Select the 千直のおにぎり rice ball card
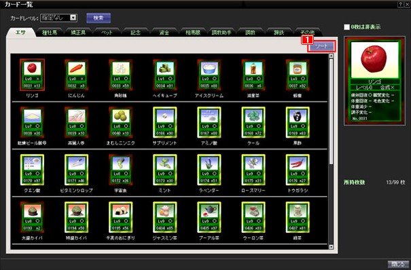The width and height of the screenshot is (411, 270). [x=120, y=217]
